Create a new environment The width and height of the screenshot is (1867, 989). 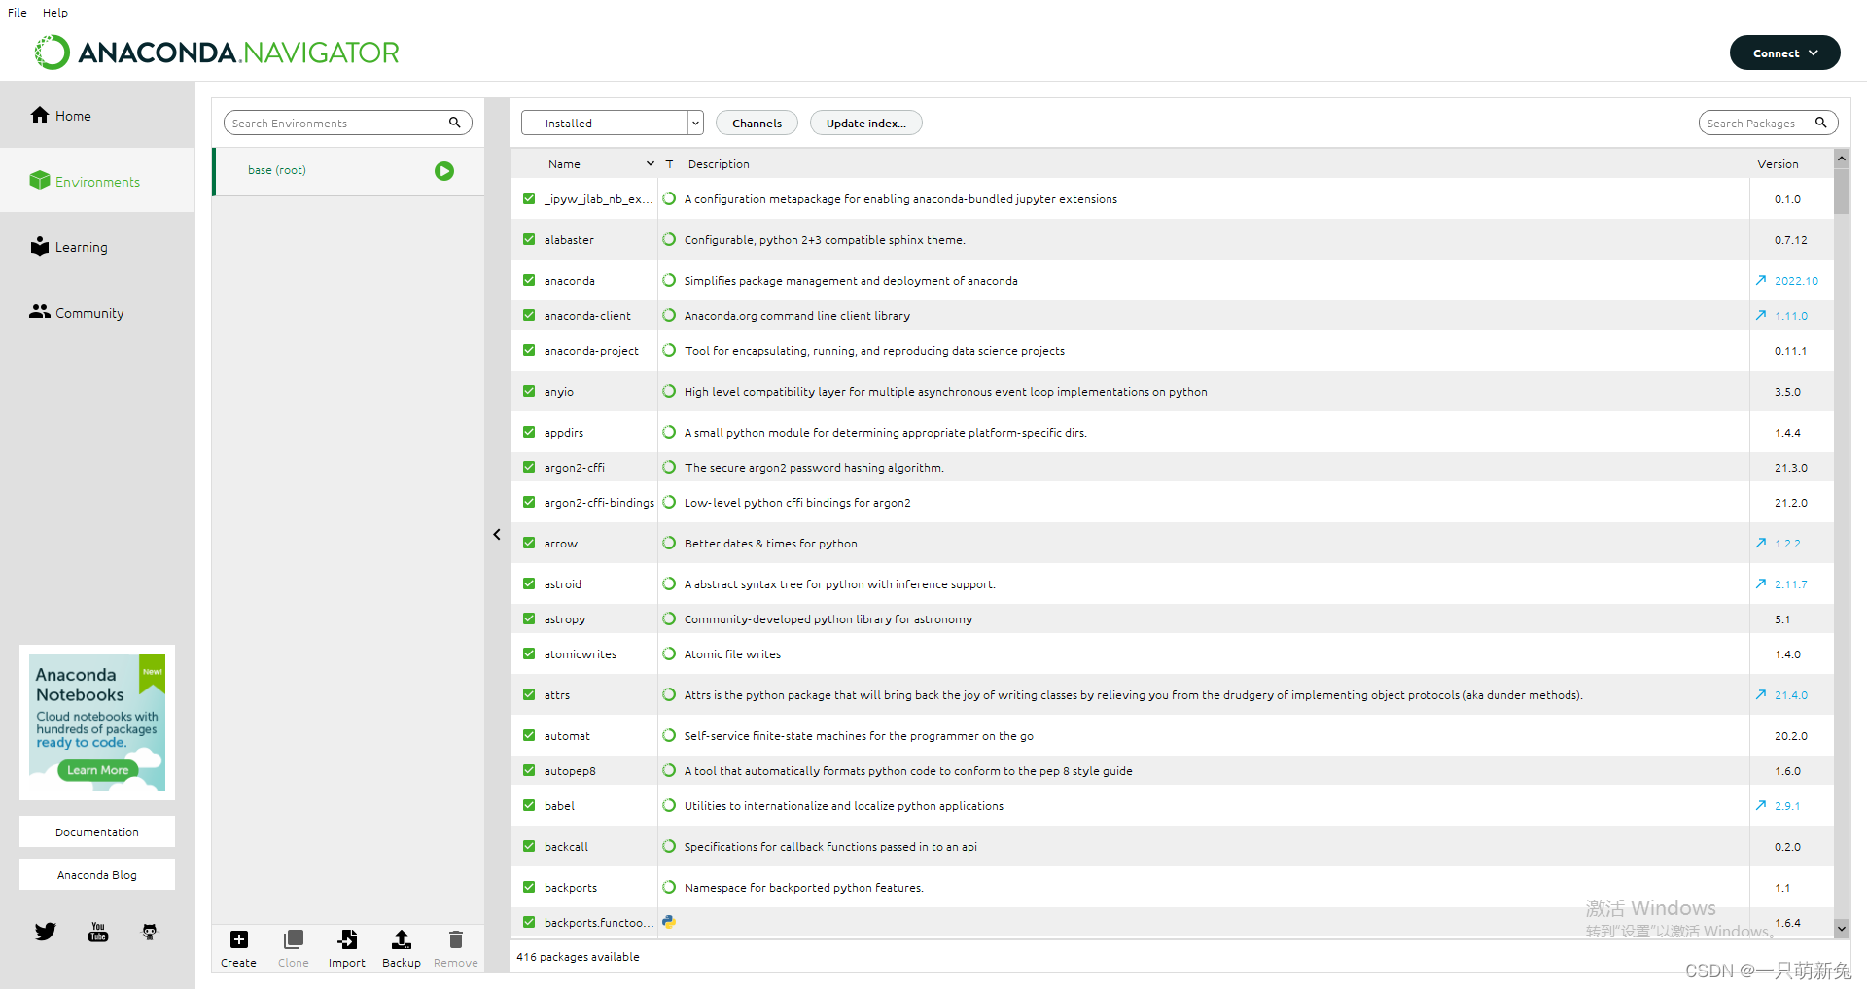[238, 948]
